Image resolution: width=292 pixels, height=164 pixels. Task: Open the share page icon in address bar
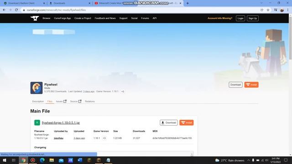[x=262, y=10]
